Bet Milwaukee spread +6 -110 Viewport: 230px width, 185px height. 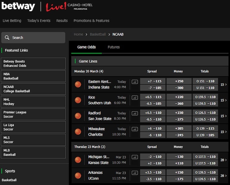[x=153, y=128]
